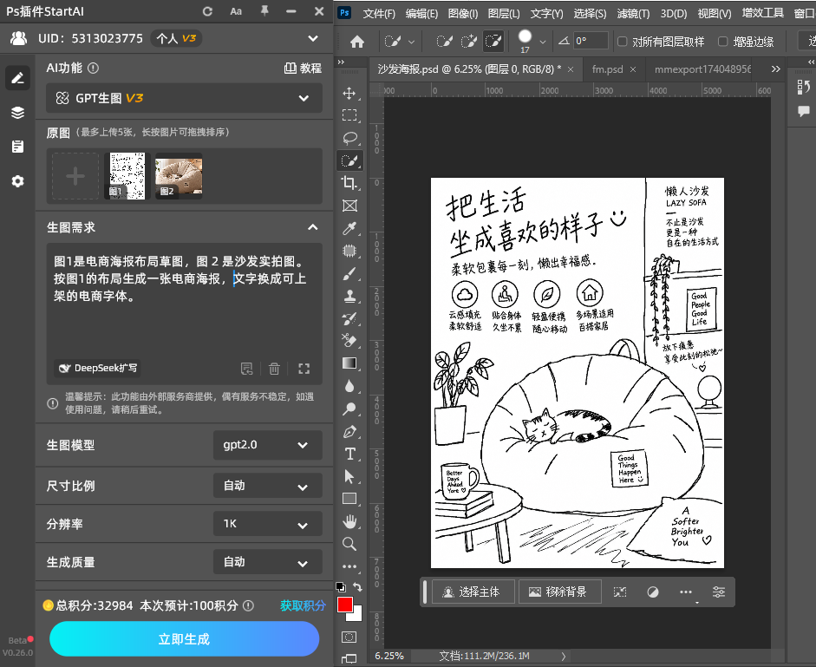
Task: Show hidden document tabs via double arrow
Action: (775, 69)
